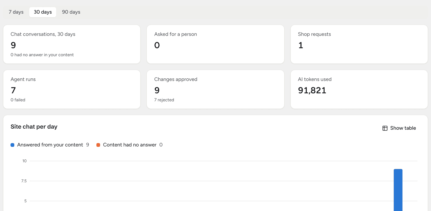The height and width of the screenshot is (211, 431).
Task: Click the Shop requests heading
Action: [x=314, y=34]
